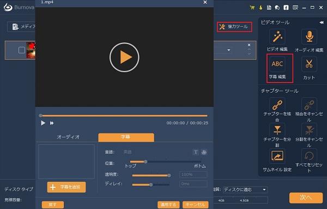This screenshot has width=327, height=209.
Task: Open the feedback menu icon in the title bar
Action: point(295,8)
